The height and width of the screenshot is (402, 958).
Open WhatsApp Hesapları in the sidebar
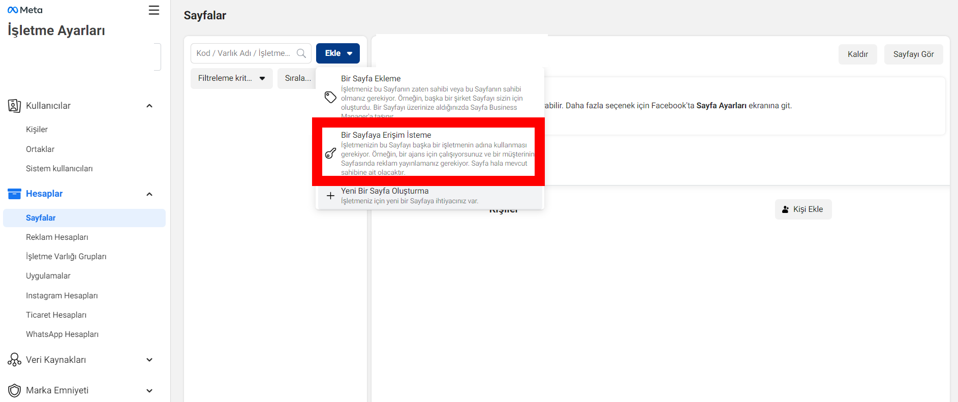(63, 334)
